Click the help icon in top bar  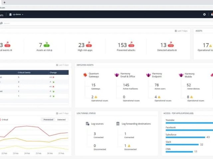tap(204, 15)
